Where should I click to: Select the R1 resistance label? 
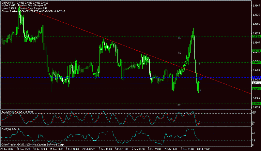(x=200, y=64)
